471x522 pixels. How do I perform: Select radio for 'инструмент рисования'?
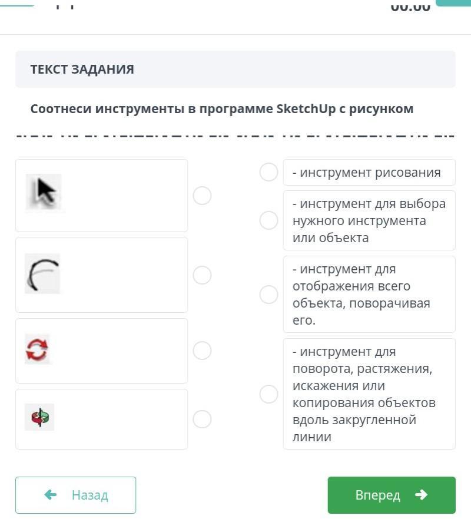pyautogui.click(x=268, y=172)
